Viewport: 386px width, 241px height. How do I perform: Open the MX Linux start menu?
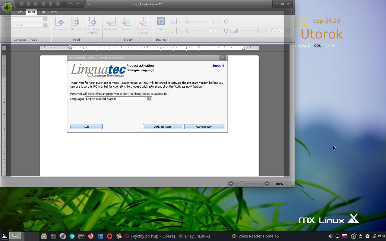coord(4,236)
